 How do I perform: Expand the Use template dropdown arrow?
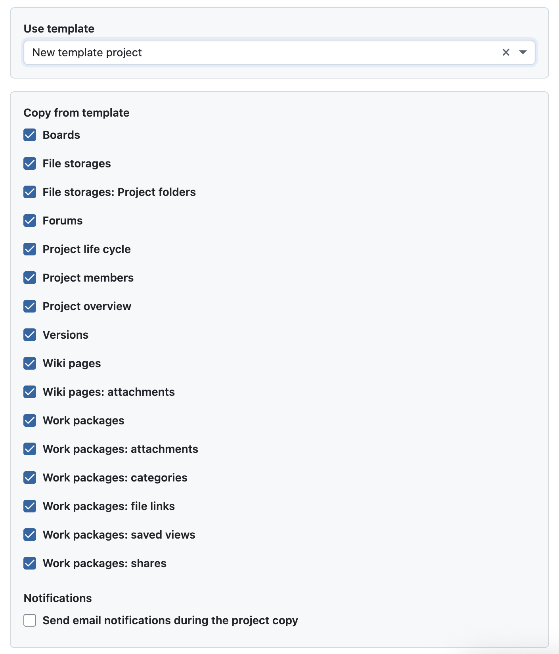tap(523, 52)
